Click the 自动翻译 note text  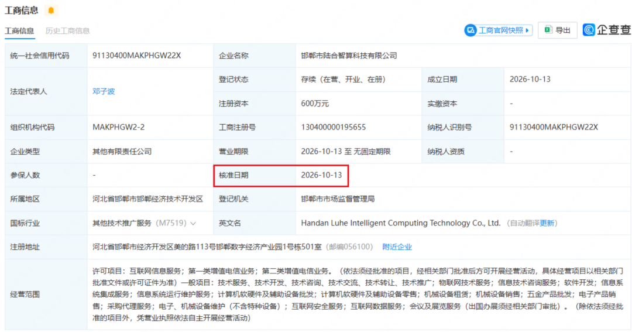(525, 223)
